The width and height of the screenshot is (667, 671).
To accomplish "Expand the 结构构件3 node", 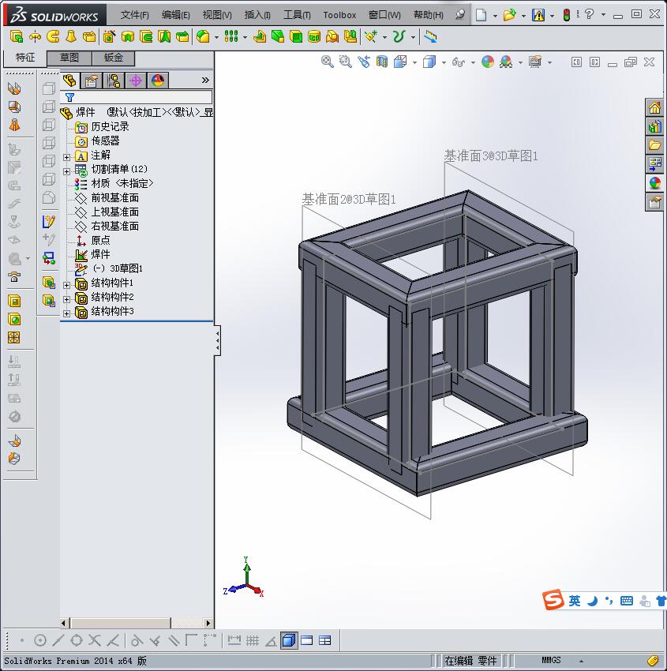I will pyautogui.click(x=67, y=313).
